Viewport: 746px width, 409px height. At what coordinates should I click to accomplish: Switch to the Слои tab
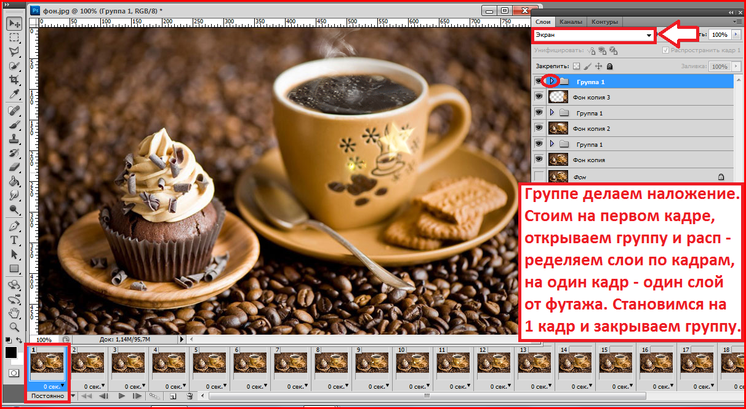tap(543, 22)
